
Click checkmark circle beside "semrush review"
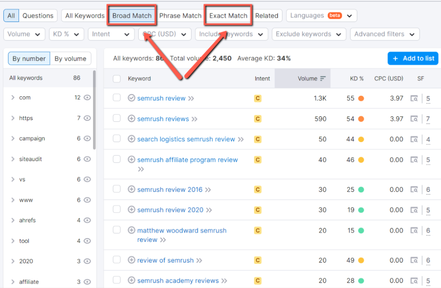coord(131,98)
